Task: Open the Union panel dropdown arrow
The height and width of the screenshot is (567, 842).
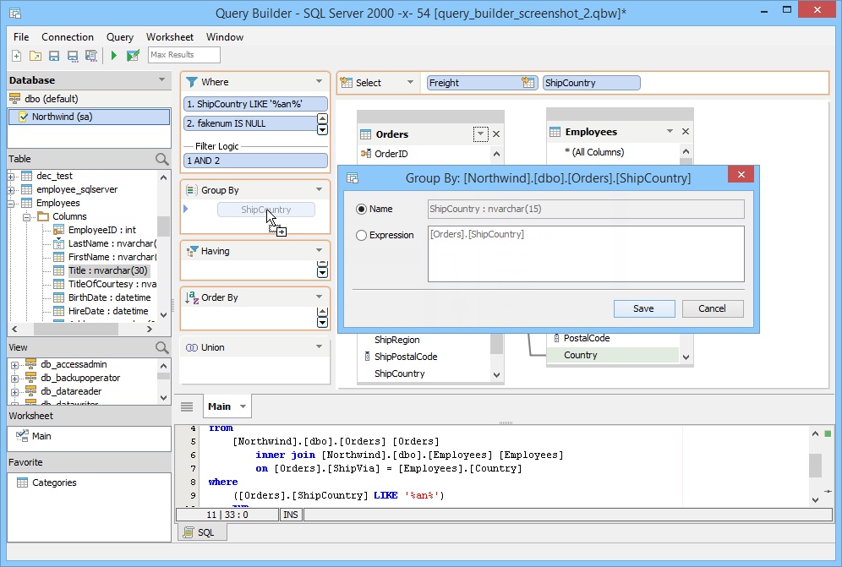Action: coord(319,346)
